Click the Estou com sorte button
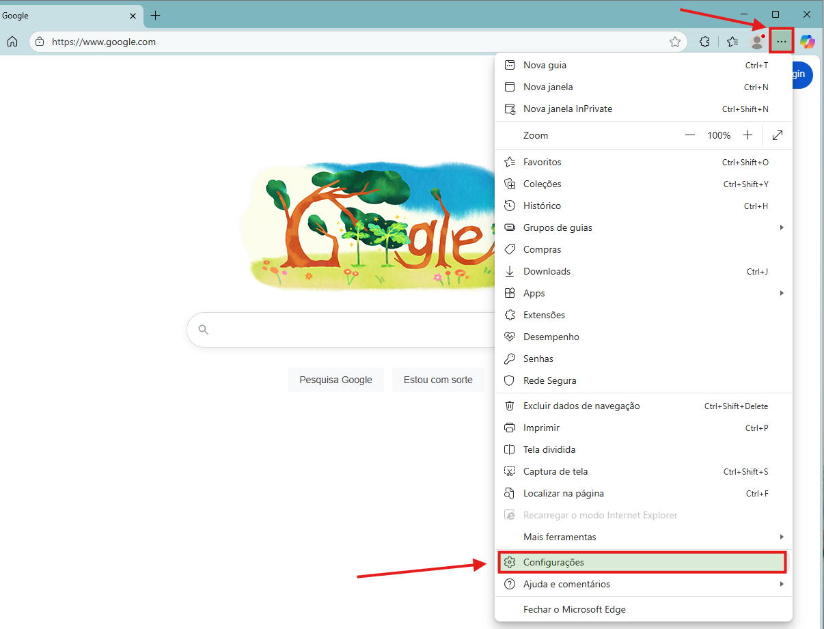The width and height of the screenshot is (824, 629). 438,380
